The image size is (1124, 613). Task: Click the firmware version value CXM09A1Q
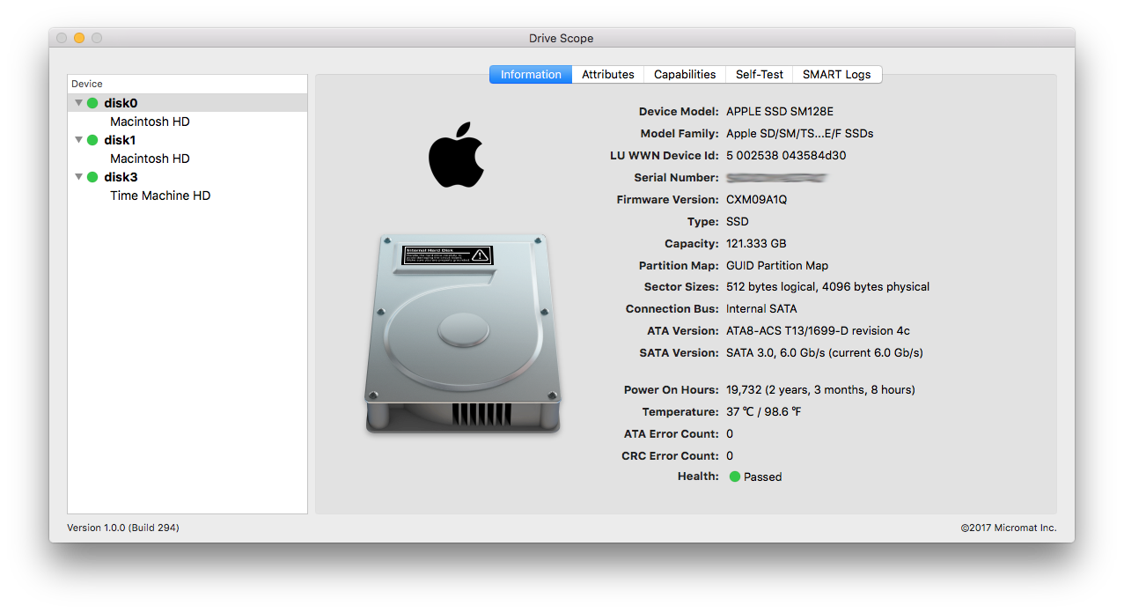757,200
